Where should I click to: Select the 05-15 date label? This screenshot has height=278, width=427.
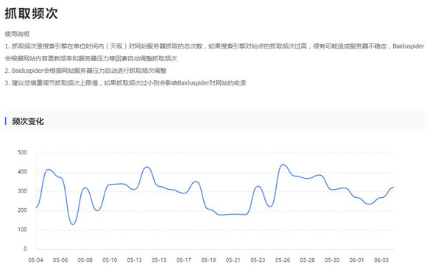(x=159, y=260)
